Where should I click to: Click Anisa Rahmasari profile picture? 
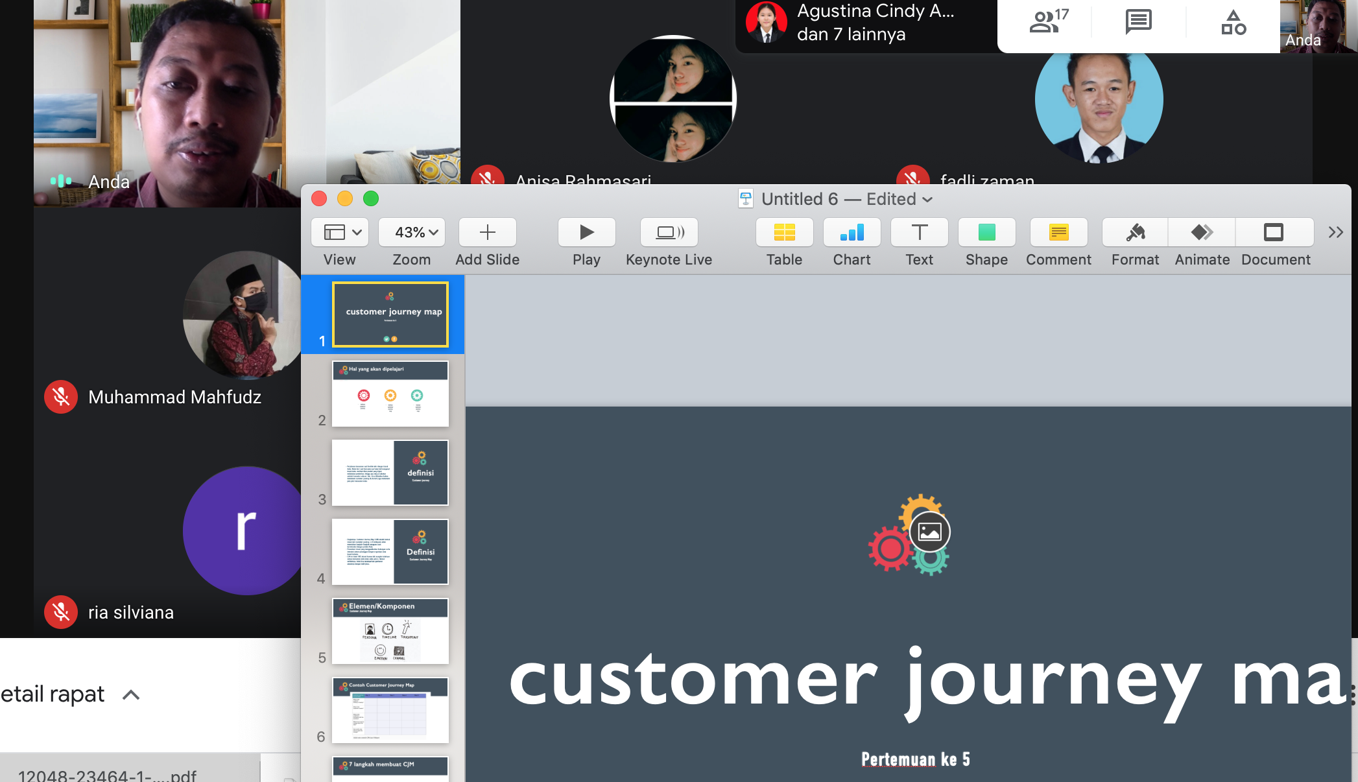[673, 99]
